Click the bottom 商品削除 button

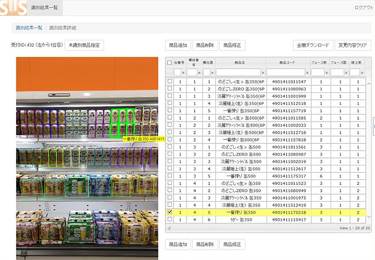205,244
